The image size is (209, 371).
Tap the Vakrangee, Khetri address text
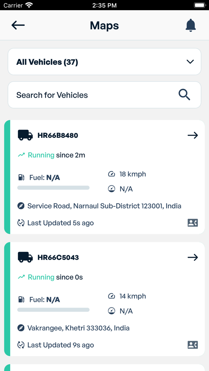(x=79, y=328)
